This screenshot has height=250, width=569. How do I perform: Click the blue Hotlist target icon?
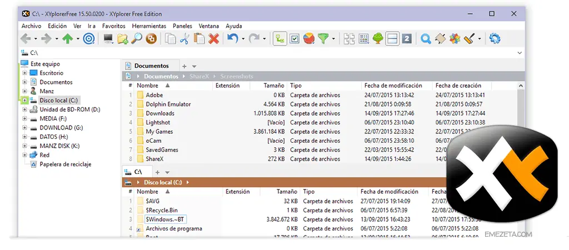pyautogui.click(x=88, y=38)
